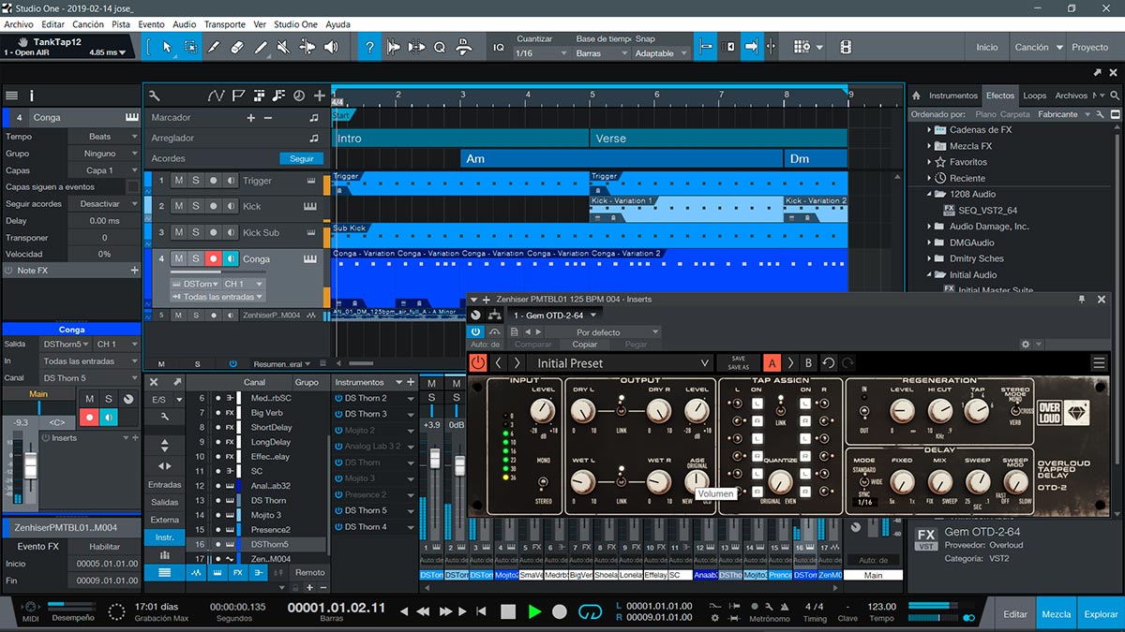Click the Seguir button on Acordes track
Image resolution: width=1125 pixels, height=632 pixels.
coord(301,159)
